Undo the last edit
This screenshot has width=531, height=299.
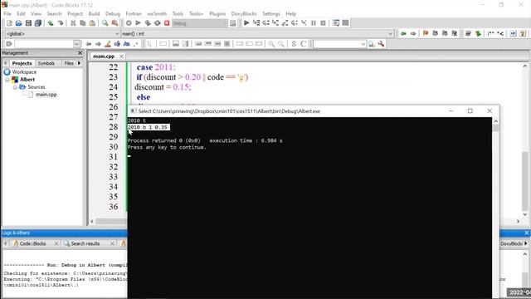[51, 23]
